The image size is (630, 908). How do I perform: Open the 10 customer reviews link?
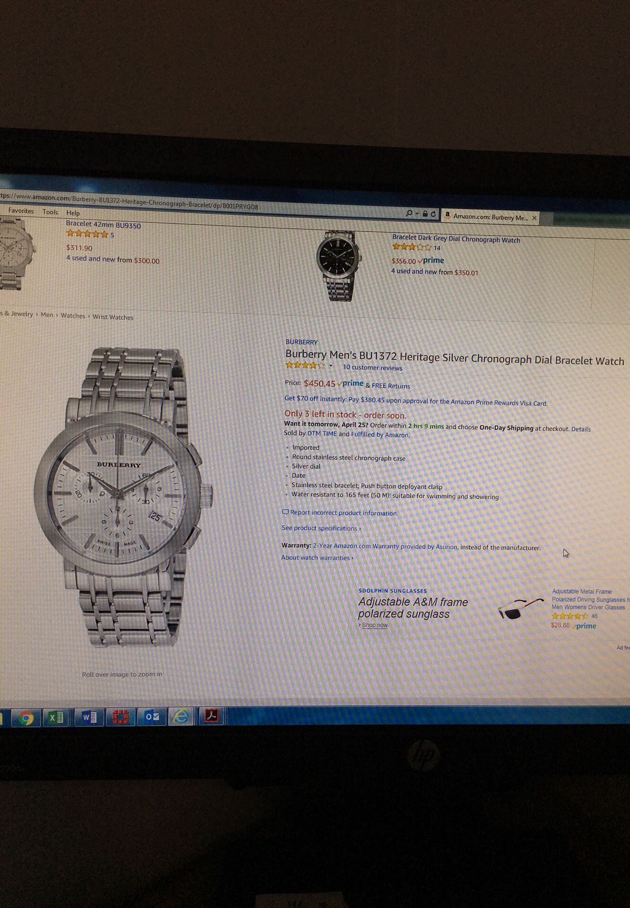coord(372,367)
